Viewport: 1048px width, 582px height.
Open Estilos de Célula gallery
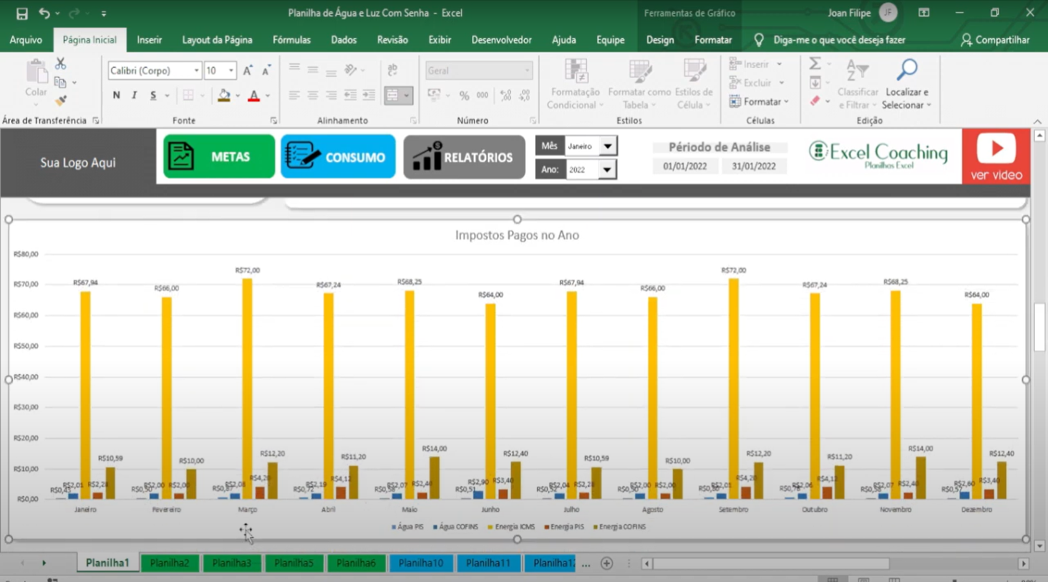click(694, 84)
